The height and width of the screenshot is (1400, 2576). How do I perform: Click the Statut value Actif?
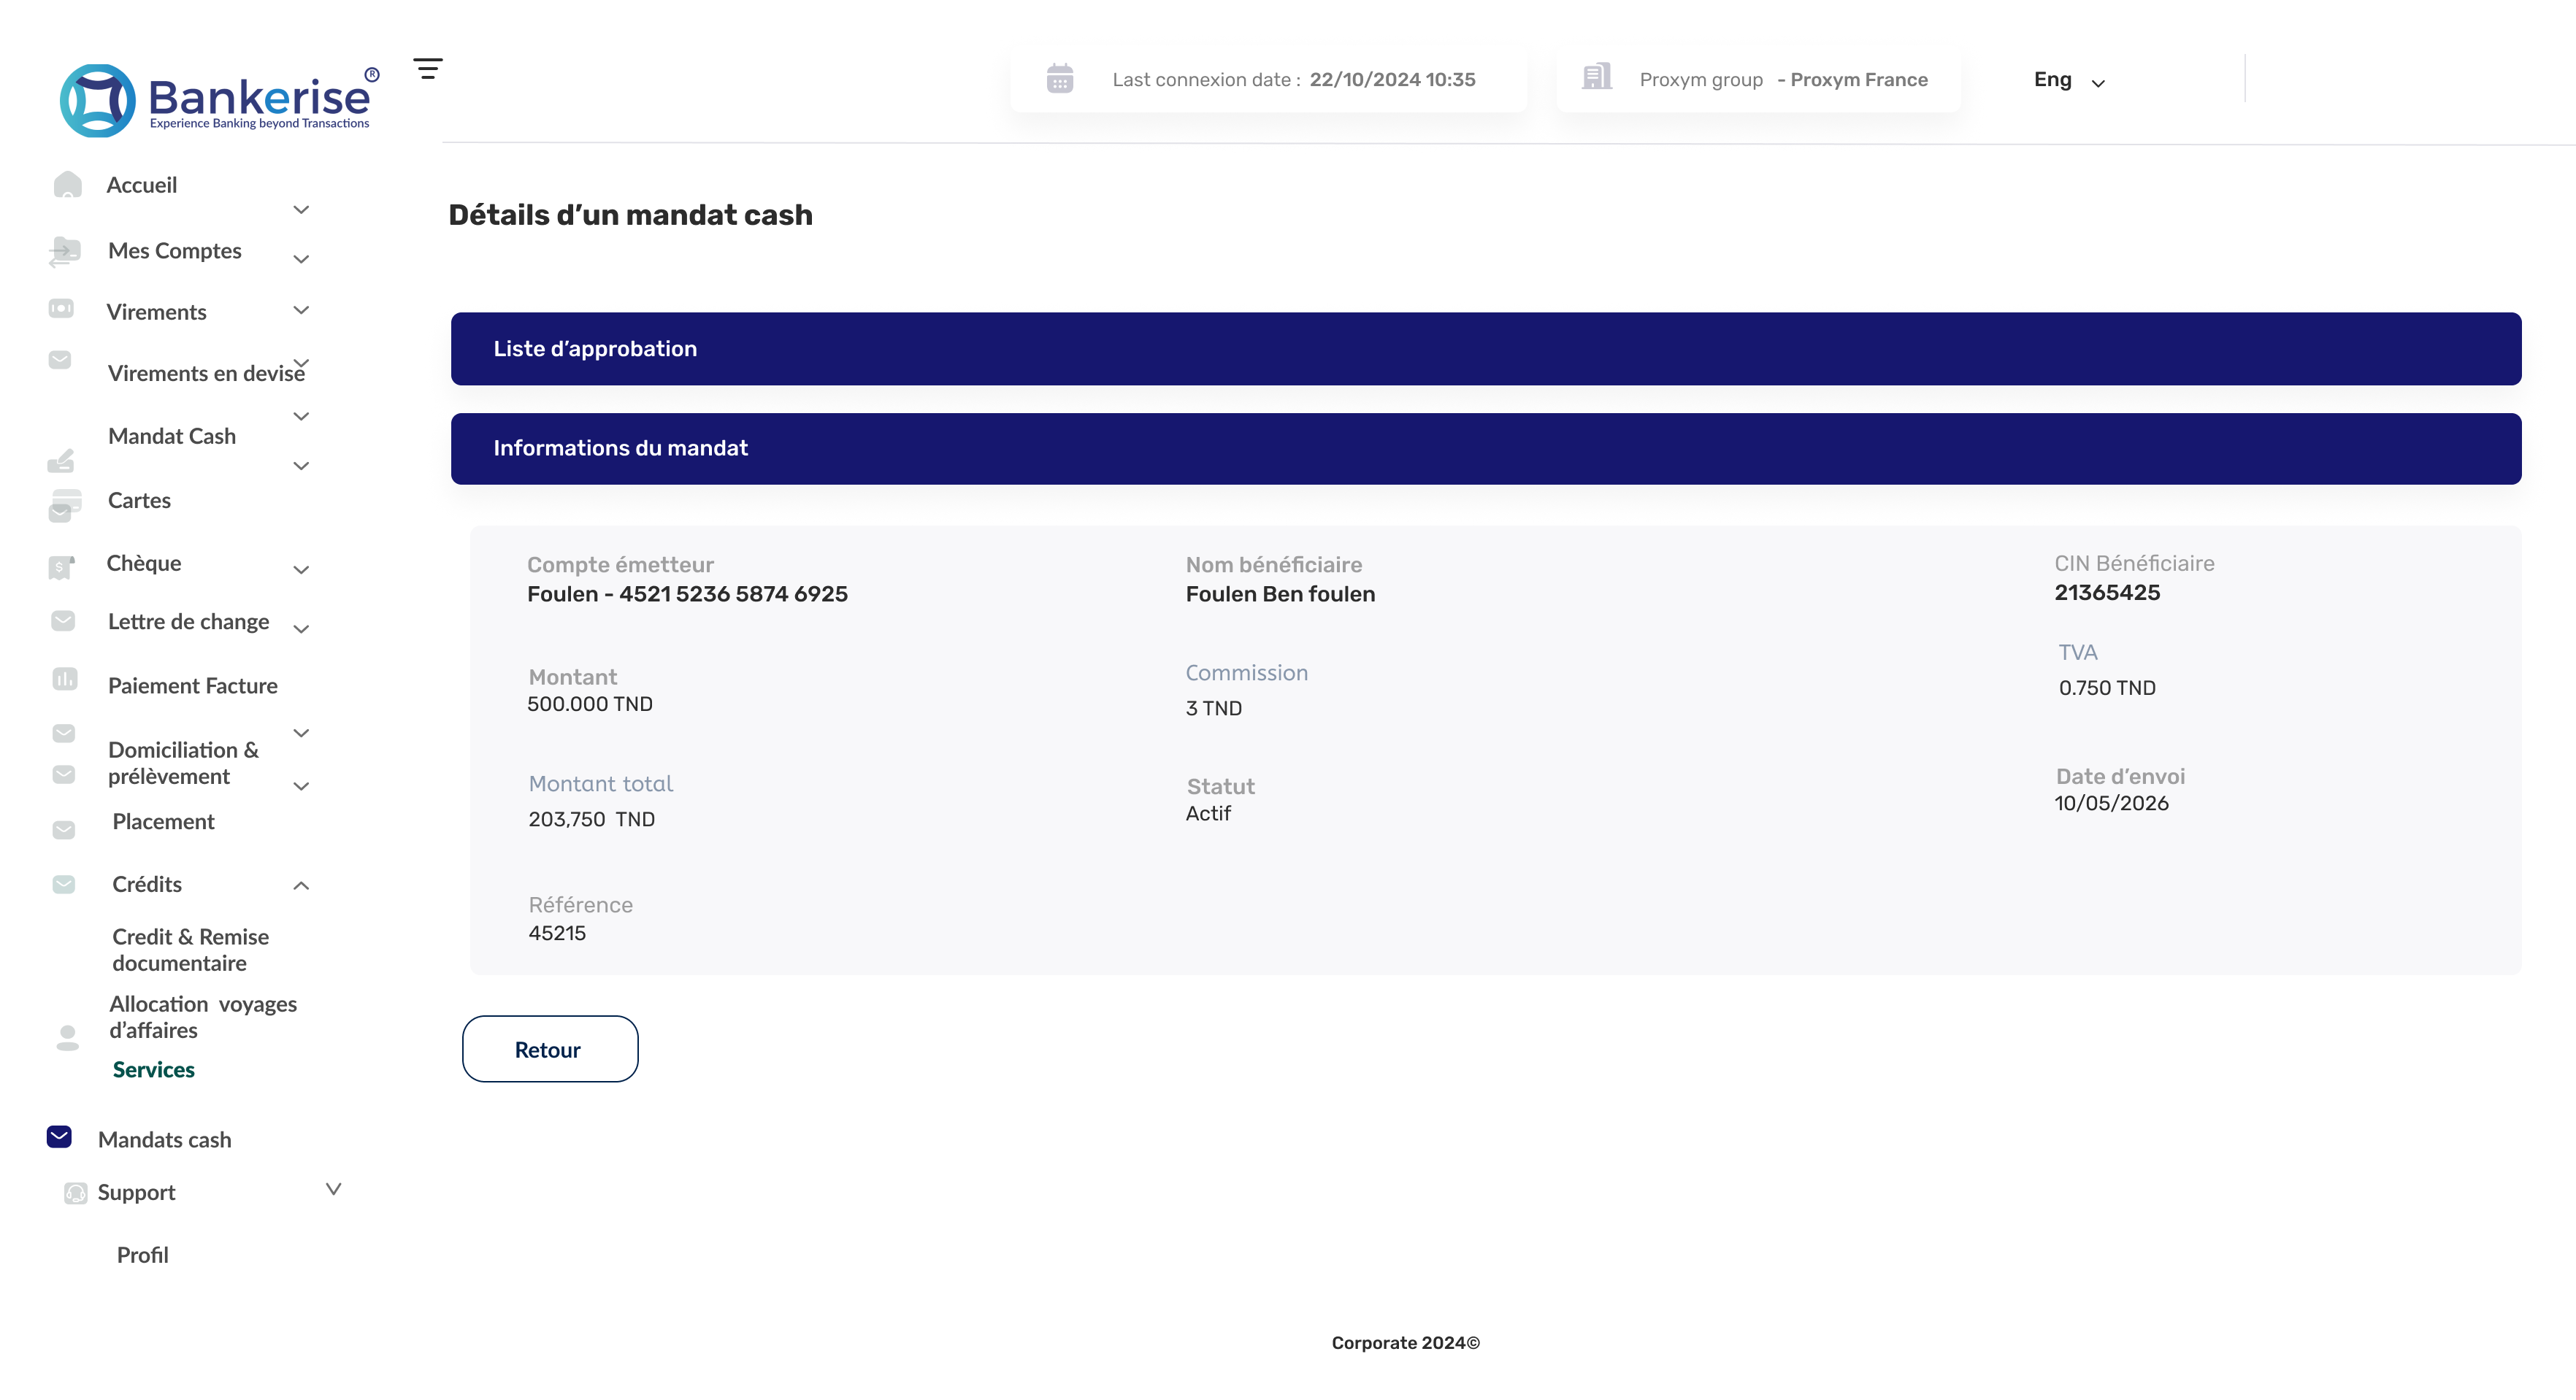(x=1208, y=814)
